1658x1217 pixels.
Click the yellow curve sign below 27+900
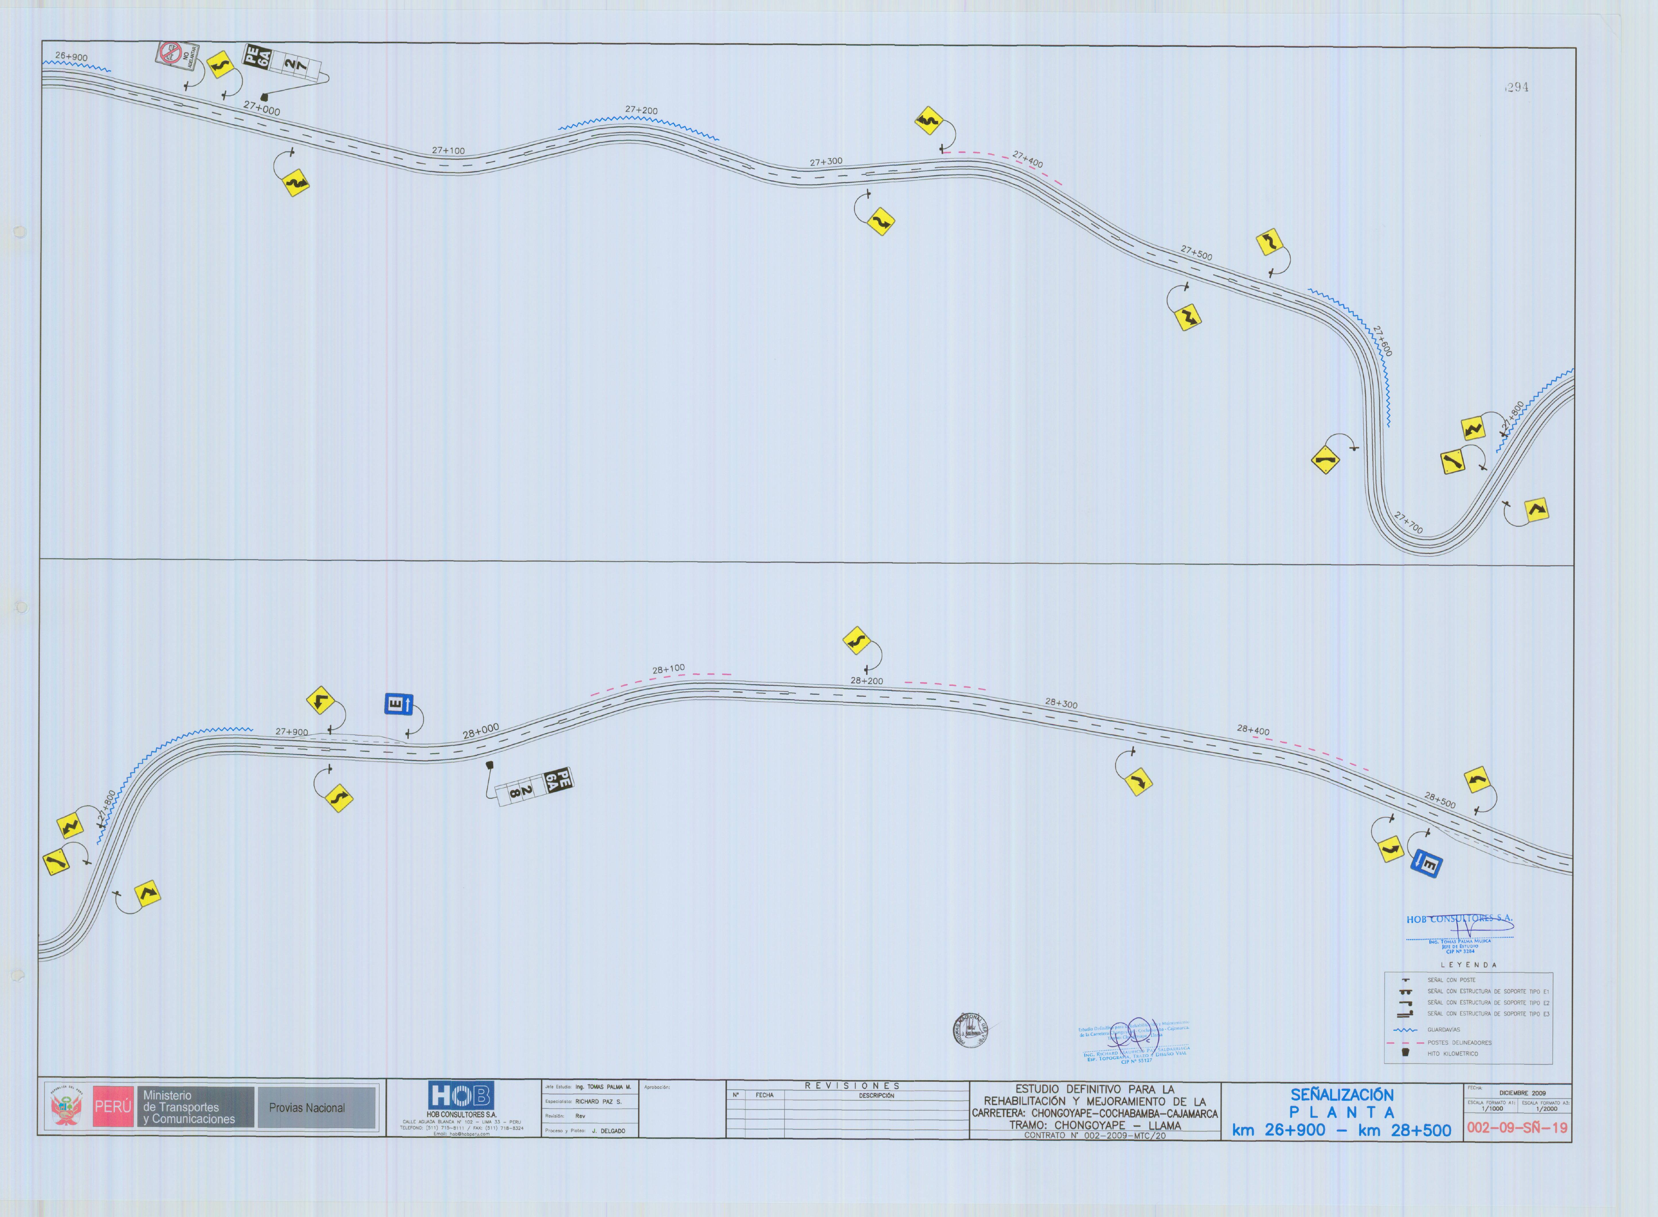pos(339,798)
